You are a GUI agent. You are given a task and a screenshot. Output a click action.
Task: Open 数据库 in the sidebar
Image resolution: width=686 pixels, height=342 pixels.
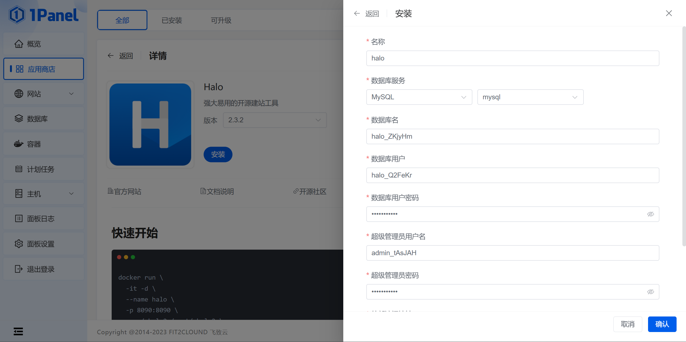pos(43,119)
